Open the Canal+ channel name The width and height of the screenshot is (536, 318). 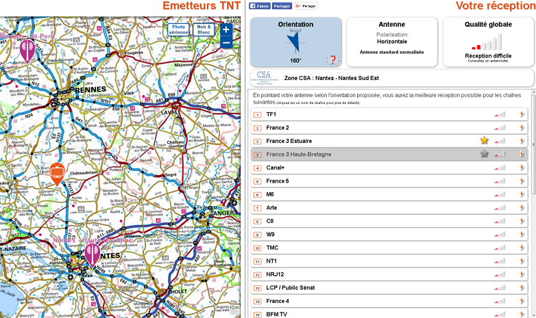(275, 168)
